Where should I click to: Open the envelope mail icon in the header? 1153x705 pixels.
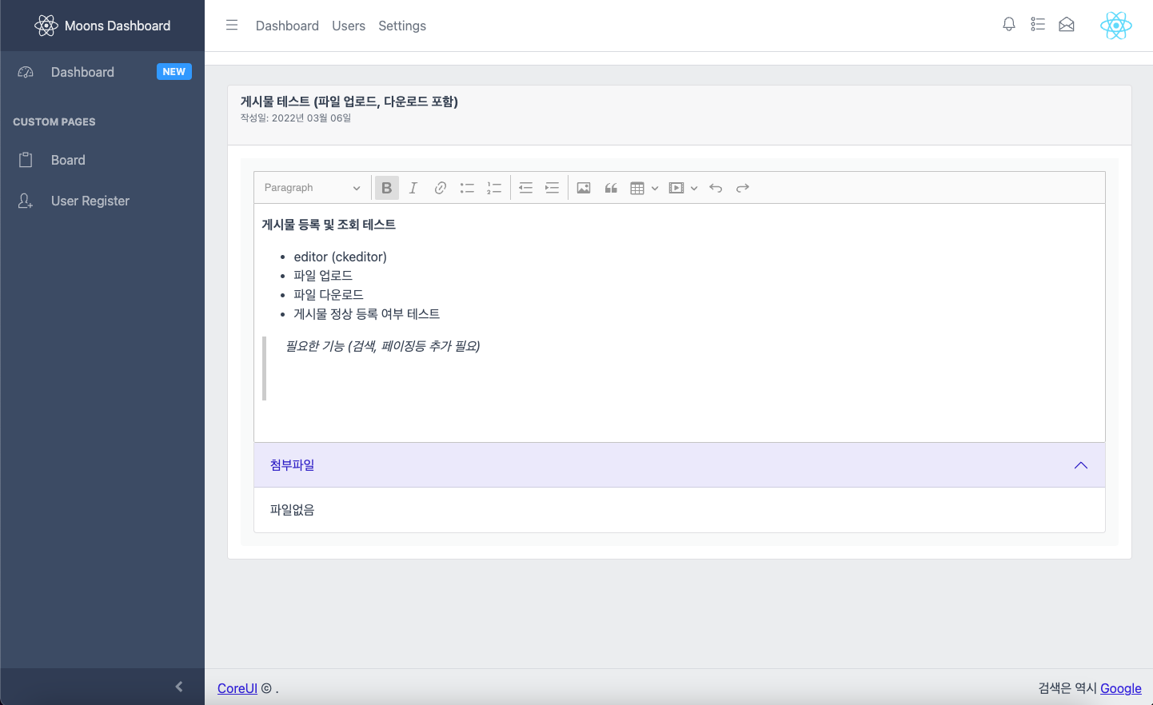1066,24
